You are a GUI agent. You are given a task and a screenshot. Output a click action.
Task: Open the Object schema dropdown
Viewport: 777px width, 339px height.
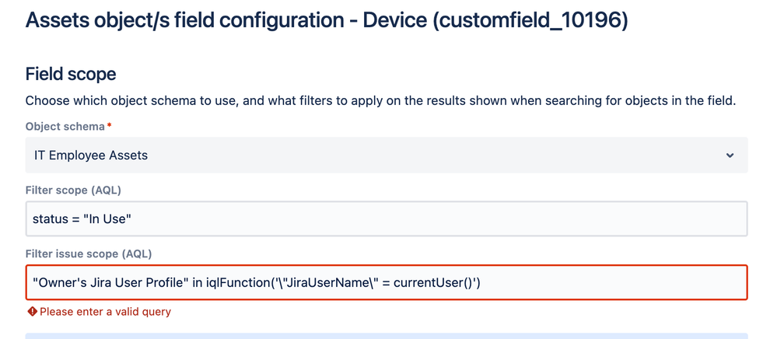[387, 156]
